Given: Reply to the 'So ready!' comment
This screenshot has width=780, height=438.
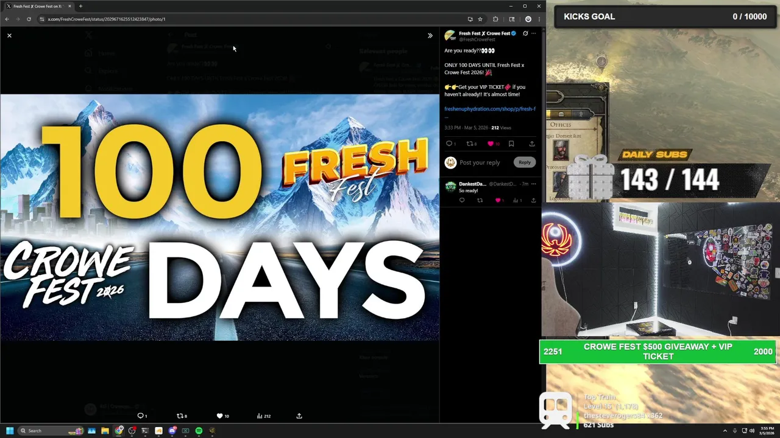Looking at the screenshot, I should click(x=462, y=200).
